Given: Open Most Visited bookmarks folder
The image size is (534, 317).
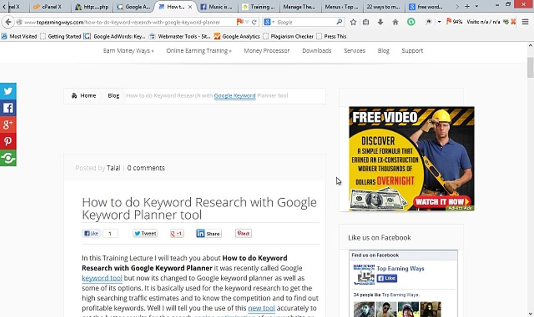Looking at the screenshot, I should pyautogui.click(x=19, y=37).
